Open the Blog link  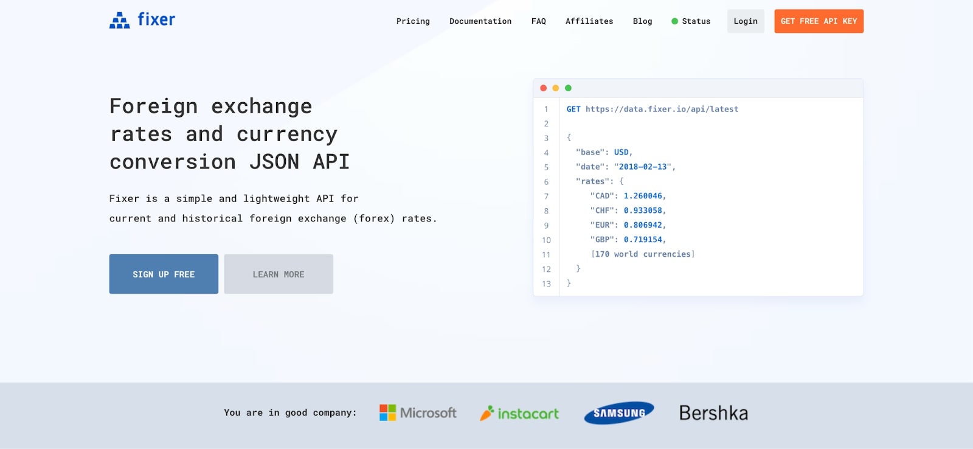coord(642,21)
